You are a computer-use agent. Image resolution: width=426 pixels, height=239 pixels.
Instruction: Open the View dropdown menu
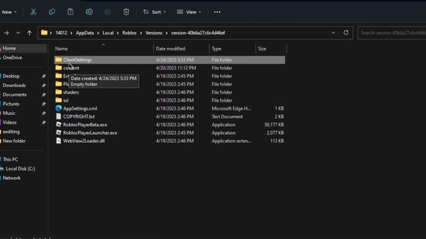(189, 12)
